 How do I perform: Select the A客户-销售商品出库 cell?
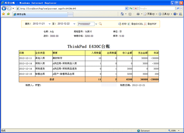point(69,74)
